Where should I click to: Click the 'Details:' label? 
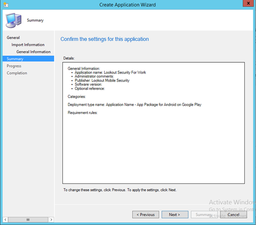coord(69,58)
